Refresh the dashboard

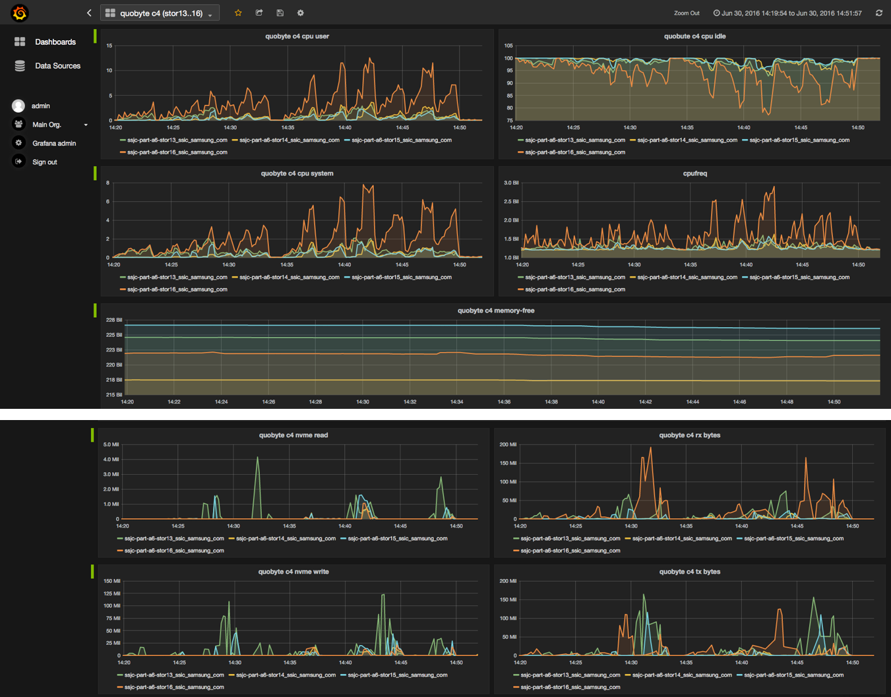click(x=880, y=12)
